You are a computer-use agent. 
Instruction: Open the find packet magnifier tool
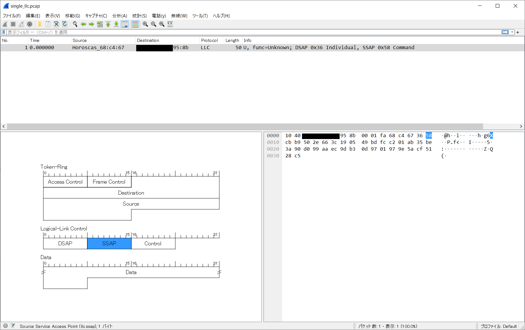pyautogui.click(x=75, y=24)
